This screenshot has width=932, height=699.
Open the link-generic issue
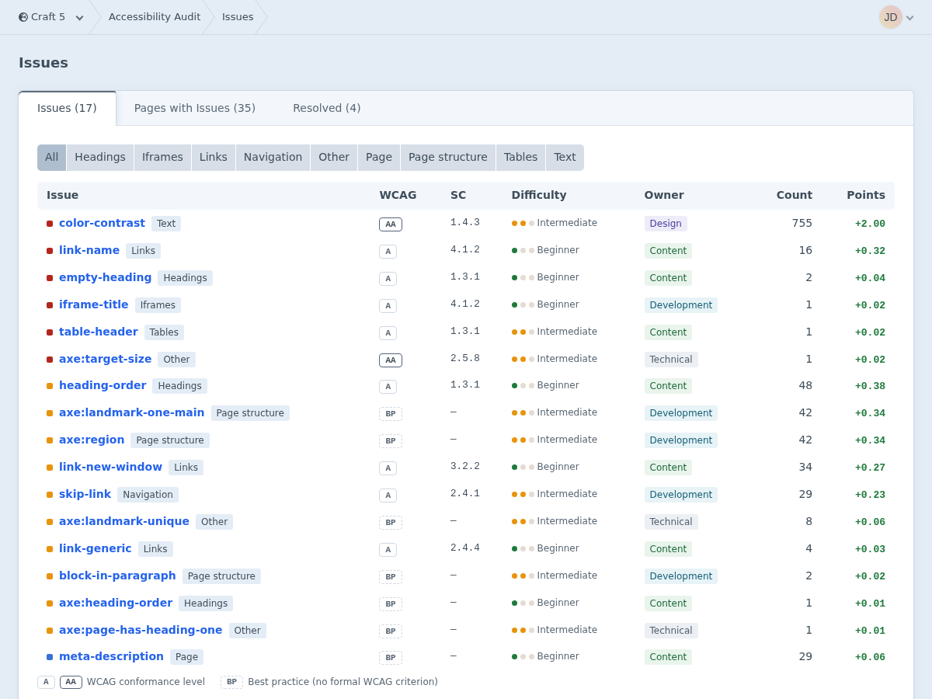click(x=96, y=548)
